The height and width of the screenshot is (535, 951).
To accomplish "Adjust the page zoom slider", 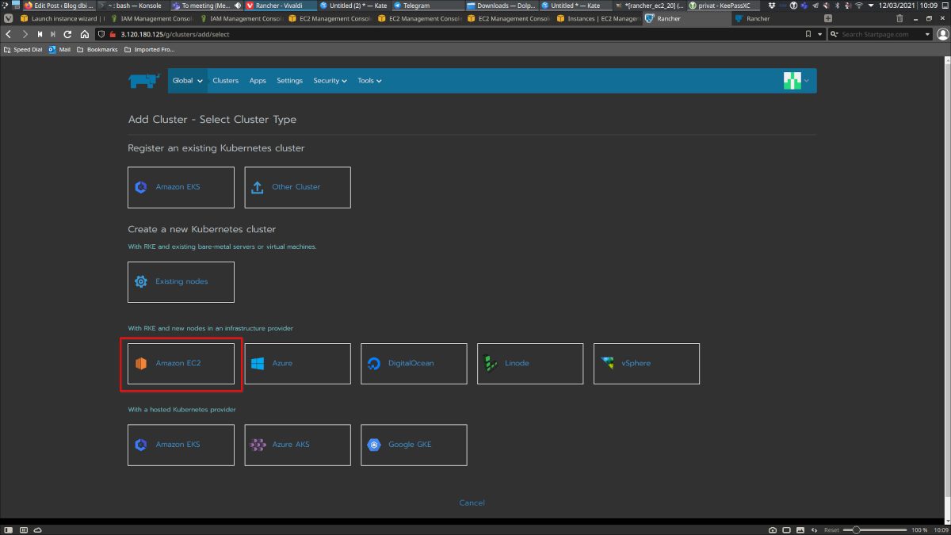I will tap(874, 529).
